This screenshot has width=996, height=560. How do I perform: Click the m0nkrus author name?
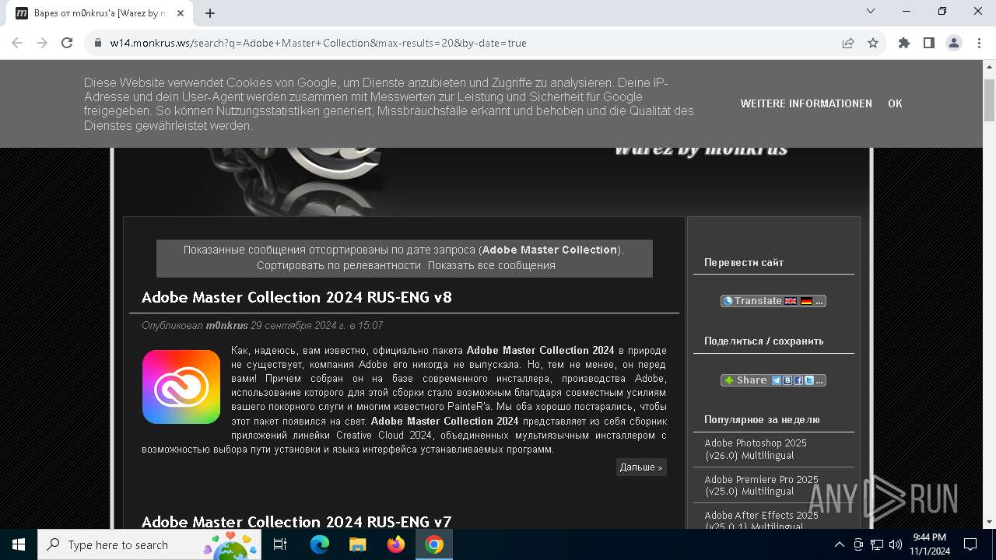[x=226, y=325]
